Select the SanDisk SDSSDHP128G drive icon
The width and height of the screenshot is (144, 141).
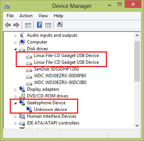click(x=29, y=70)
